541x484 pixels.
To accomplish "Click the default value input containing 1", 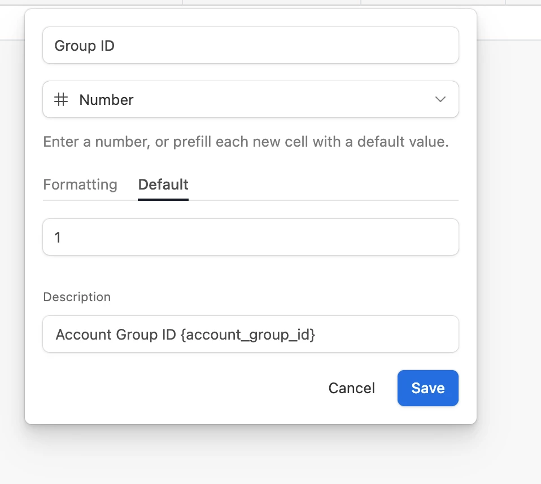I will (251, 237).
